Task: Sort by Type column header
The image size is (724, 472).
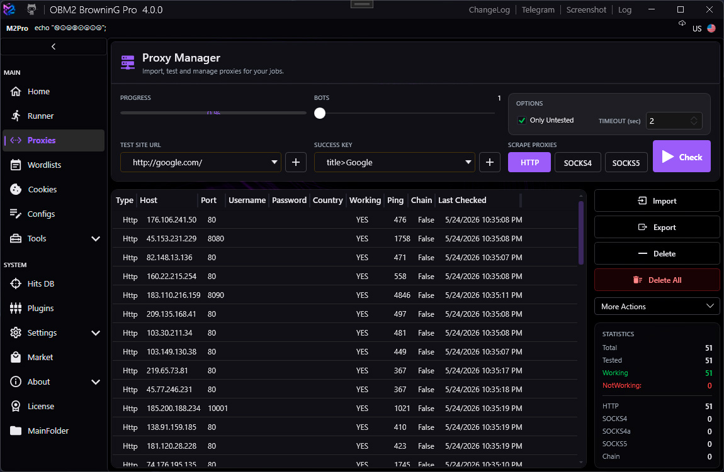Action: [125, 200]
